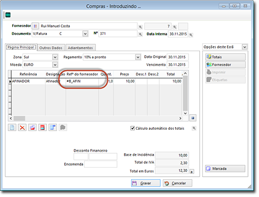This screenshot has width=259, height=197.
Task: Click scroll down arrow of the grid
Action: tap(185, 113)
